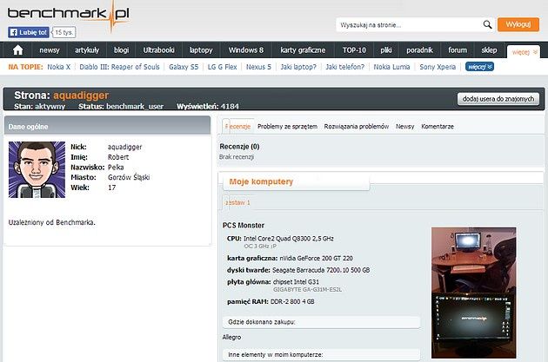Open the sklep menu item
The height and width of the screenshot is (362, 548).
tap(489, 50)
